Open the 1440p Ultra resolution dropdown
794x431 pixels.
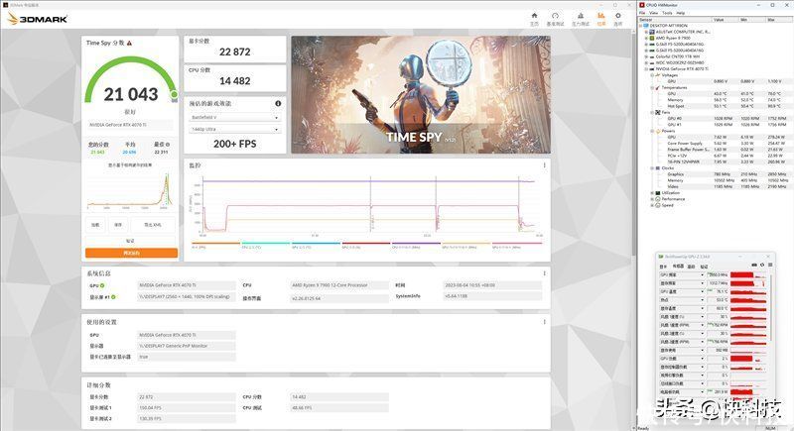235,130
